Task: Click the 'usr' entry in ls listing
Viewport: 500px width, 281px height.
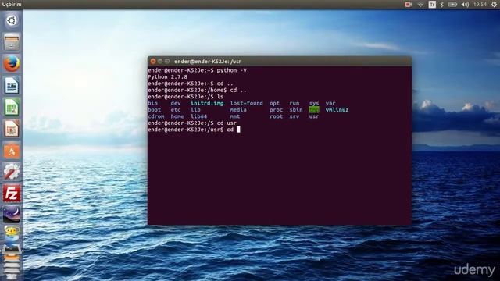Action: [x=314, y=116]
